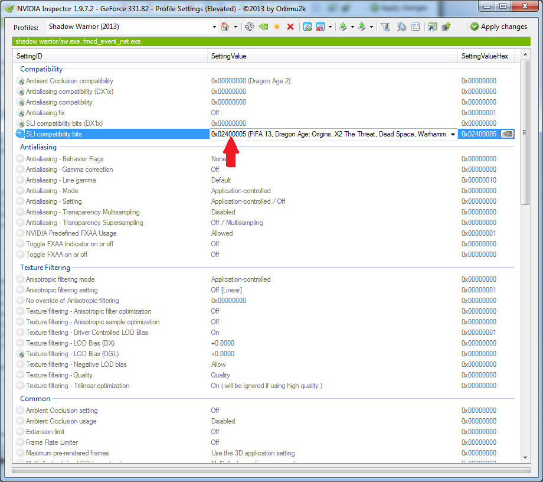Click gear icon of Frame Rate Limiter row
Viewport: 543px width, 482px height.
21,442
